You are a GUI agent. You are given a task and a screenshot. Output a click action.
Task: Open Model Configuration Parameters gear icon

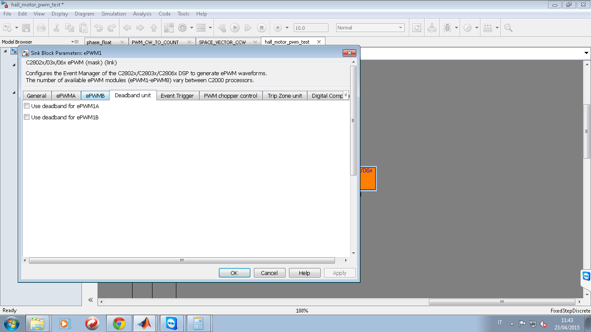pyautogui.click(x=182, y=28)
